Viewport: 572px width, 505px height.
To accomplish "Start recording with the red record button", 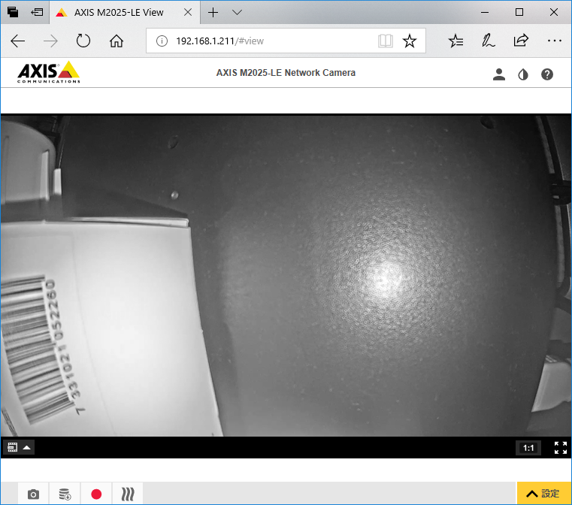I will click(96, 494).
